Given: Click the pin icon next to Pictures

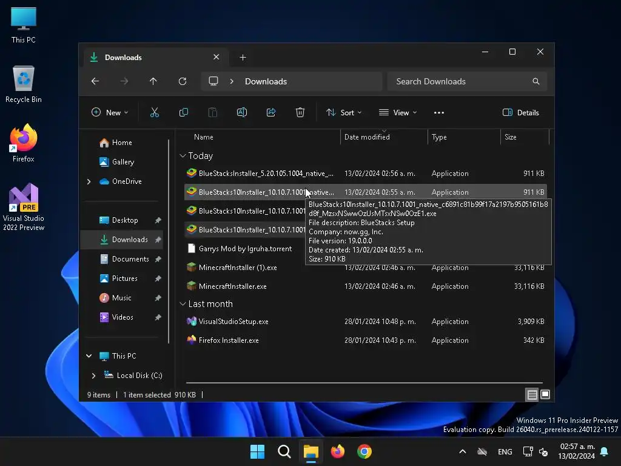Looking at the screenshot, I should (158, 279).
